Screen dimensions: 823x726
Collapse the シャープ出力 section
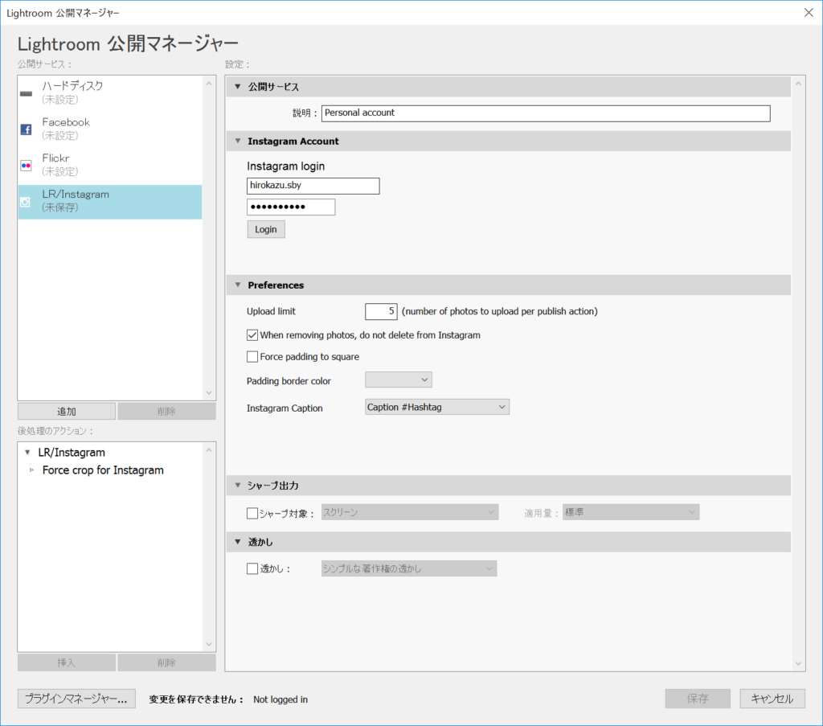coord(238,486)
